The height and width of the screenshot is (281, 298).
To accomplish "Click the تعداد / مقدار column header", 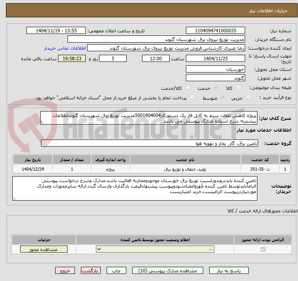I will [x=72, y=160].
